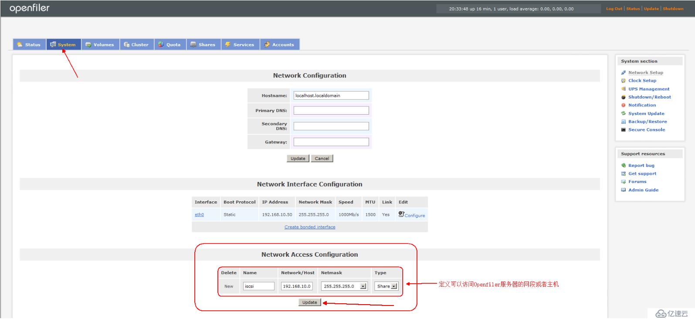The height and width of the screenshot is (319, 695).
Task: Click the Network Setup sidebar icon
Action: coord(624,73)
